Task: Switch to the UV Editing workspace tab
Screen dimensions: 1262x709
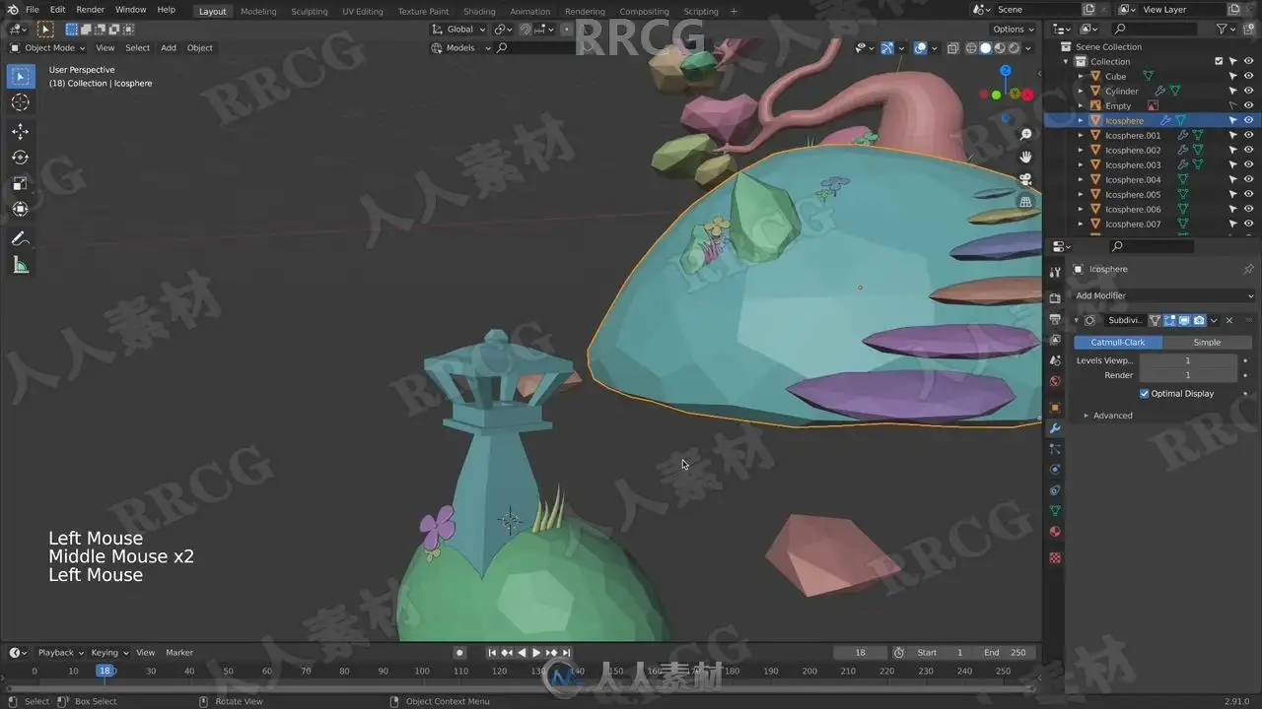Action: (362, 12)
